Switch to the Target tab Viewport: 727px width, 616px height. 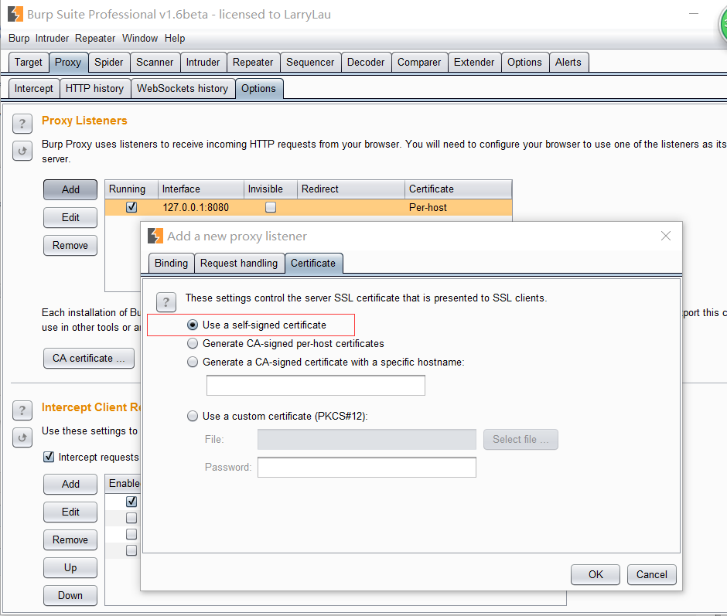[29, 62]
